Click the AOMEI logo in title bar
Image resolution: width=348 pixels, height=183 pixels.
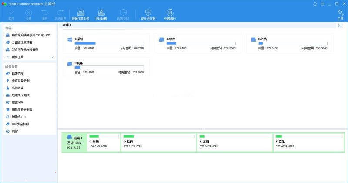[x=4, y=4]
